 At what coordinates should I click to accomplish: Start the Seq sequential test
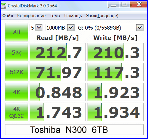(x=17, y=52)
